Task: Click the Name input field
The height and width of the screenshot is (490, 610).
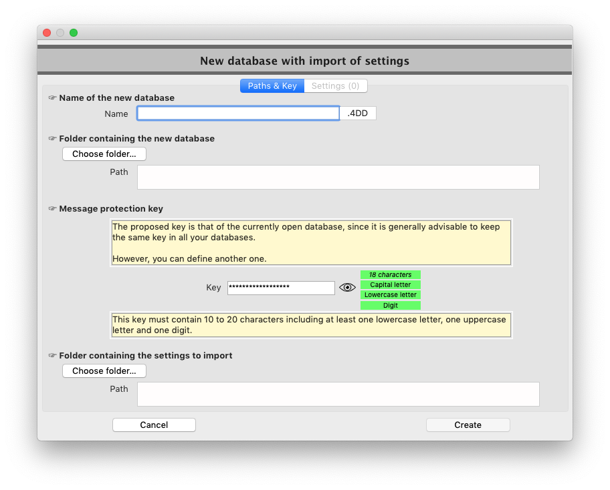Action: tap(237, 113)
